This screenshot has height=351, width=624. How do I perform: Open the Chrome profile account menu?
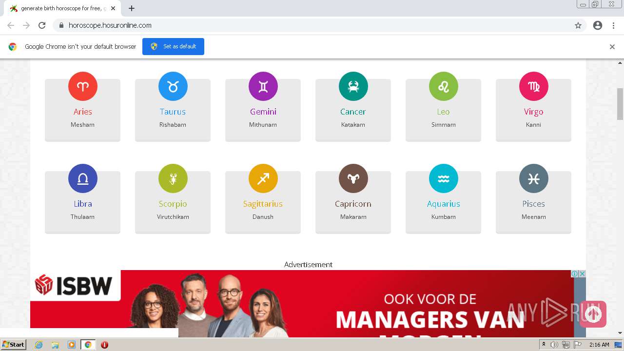(598, 25)
